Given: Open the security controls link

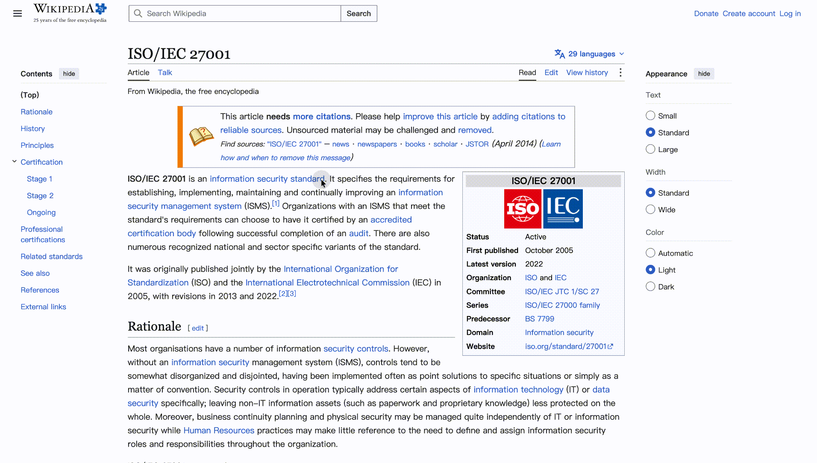Looking at the screenshot, I should [x=356, y=349].
